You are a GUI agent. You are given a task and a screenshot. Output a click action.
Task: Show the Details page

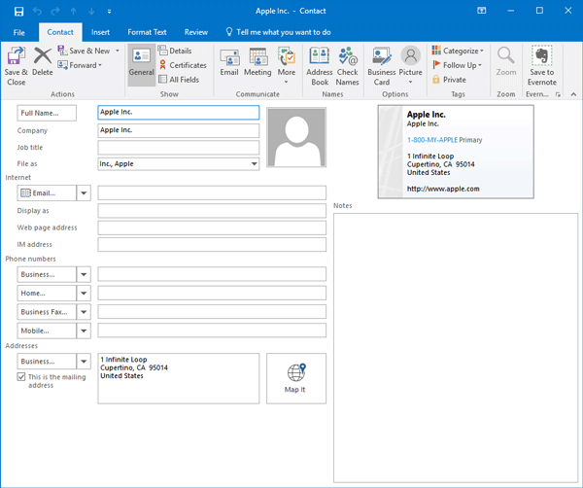175,51
